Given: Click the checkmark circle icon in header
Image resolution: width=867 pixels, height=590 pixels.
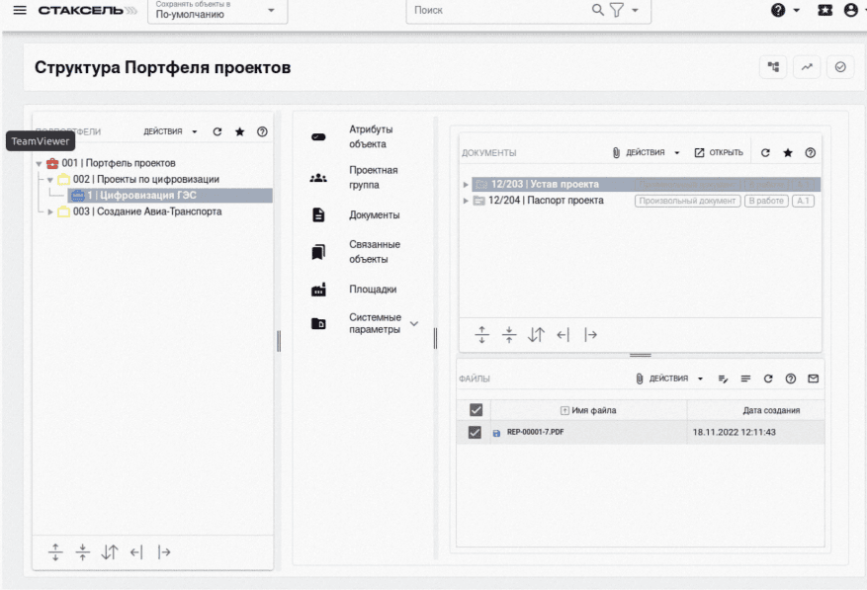Looking at the screenshot, I should tap(840, 67).
